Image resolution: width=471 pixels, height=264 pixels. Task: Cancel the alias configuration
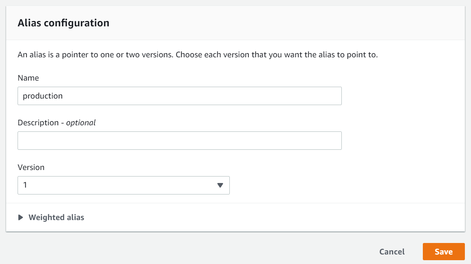point(392,252)
